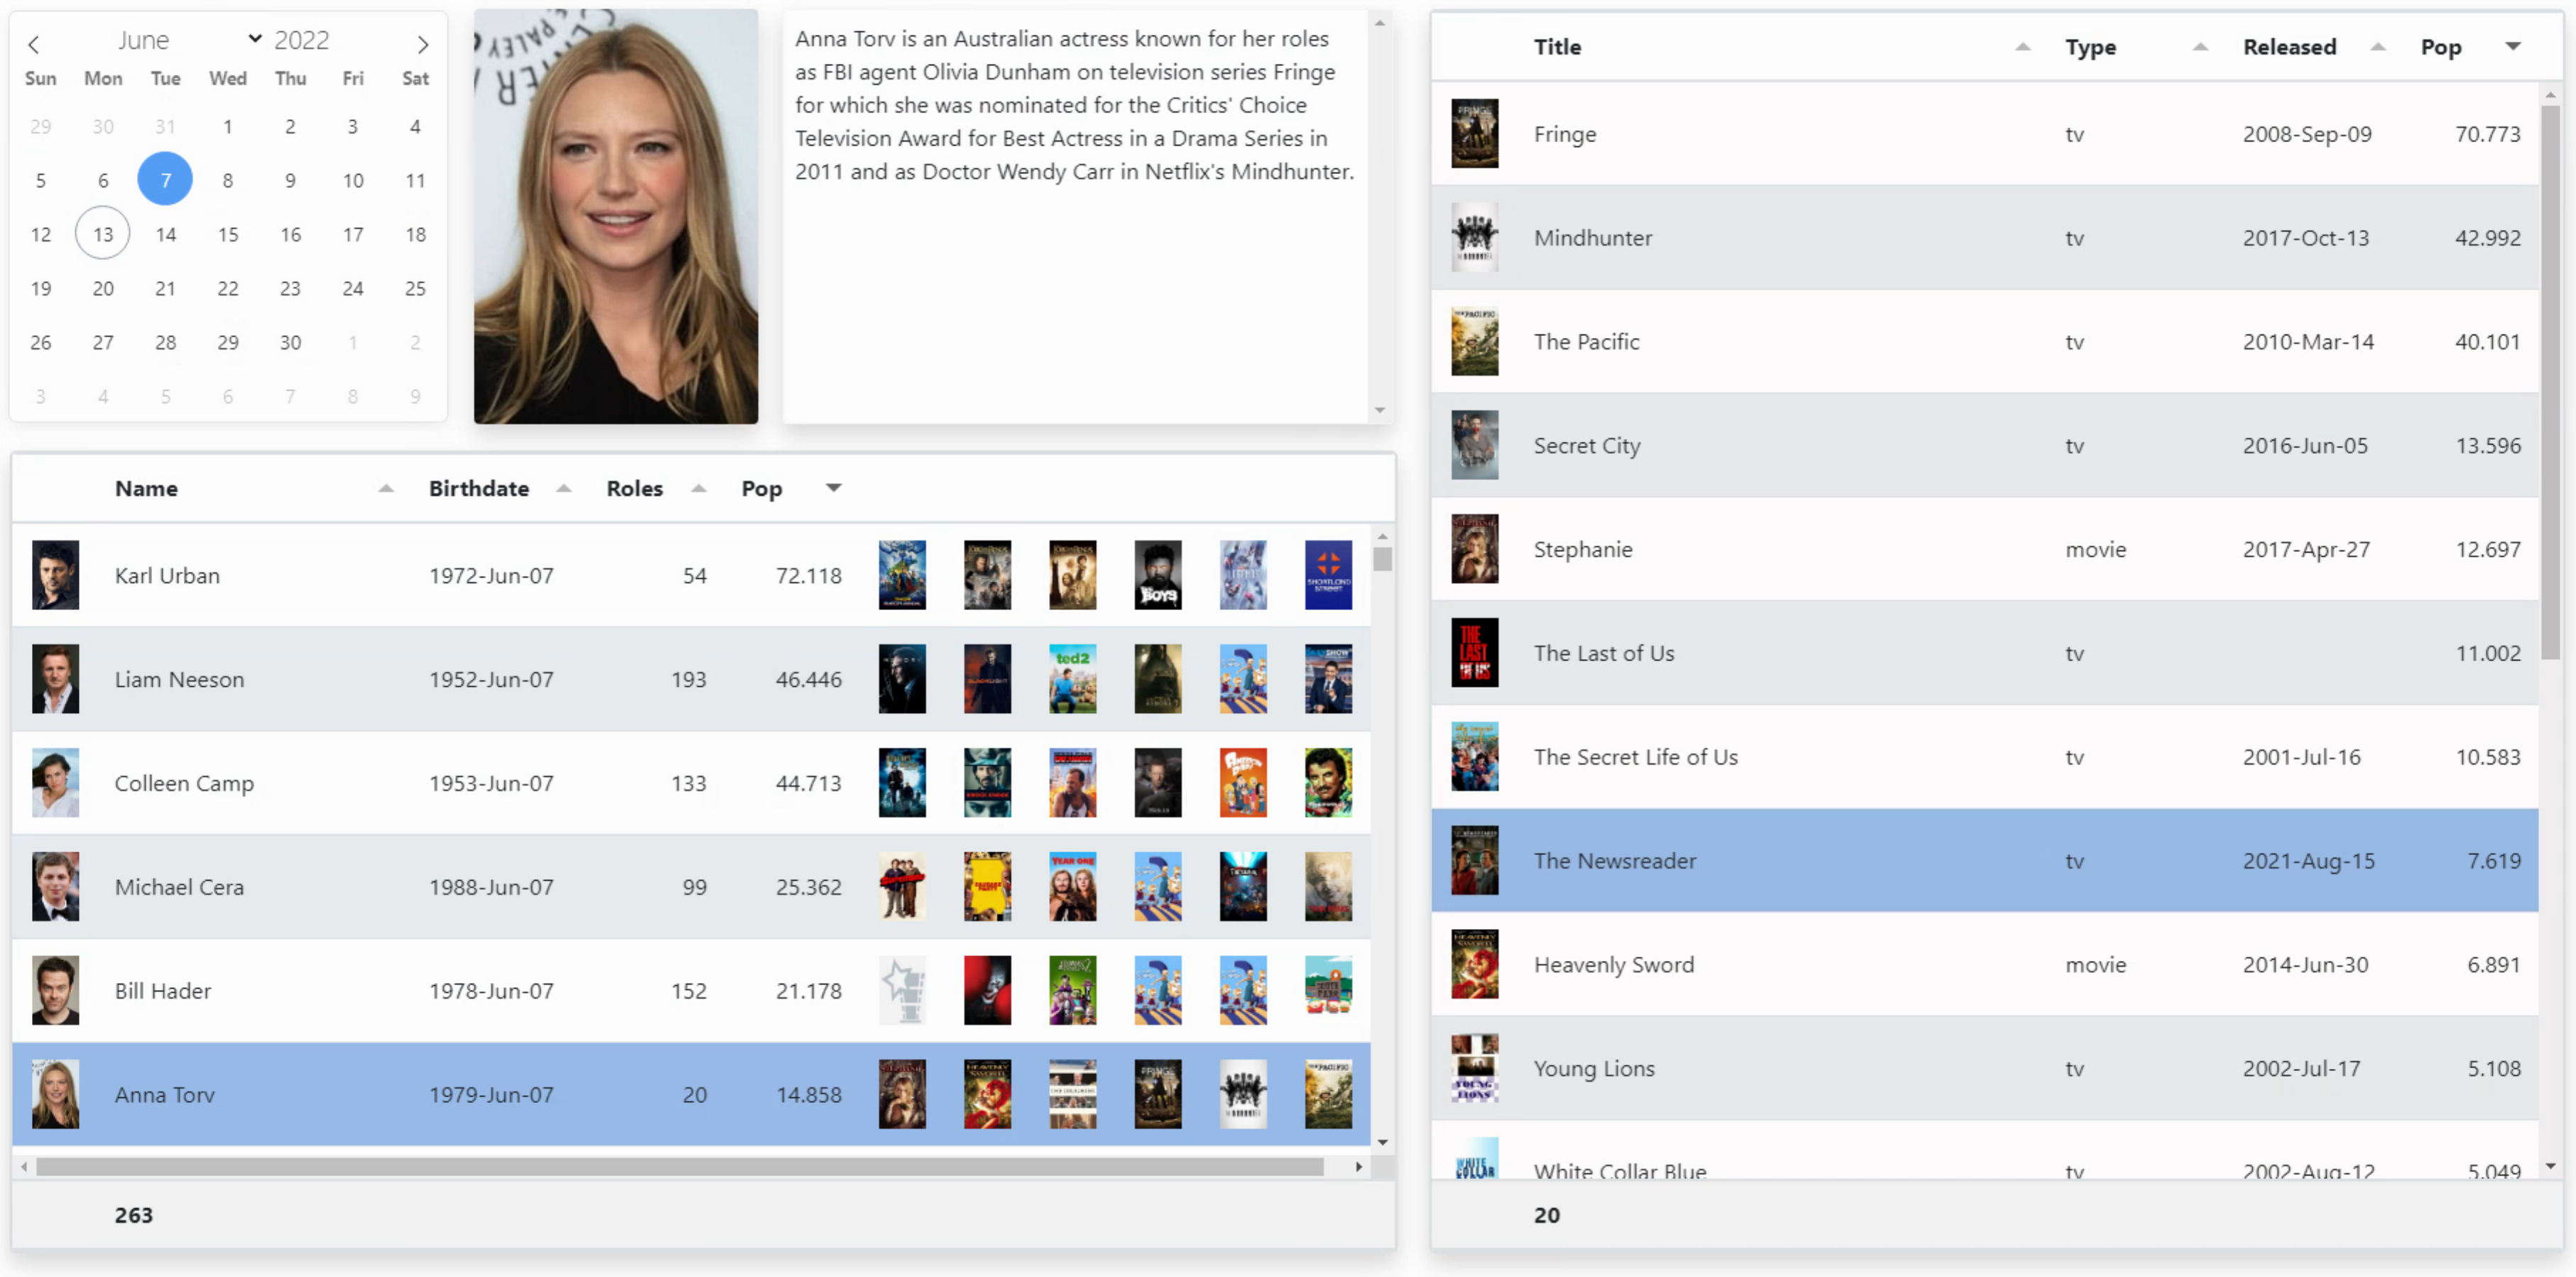Sort titles table by Released arrow

tap(2378, 47)
